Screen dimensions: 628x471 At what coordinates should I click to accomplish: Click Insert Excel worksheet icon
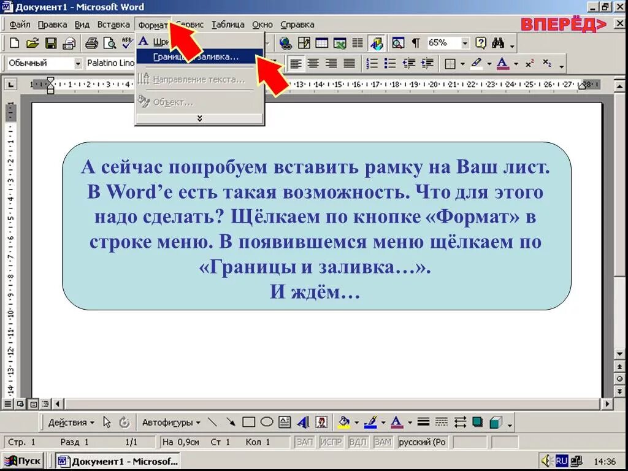pyautogui.click(x=340, y=43)
